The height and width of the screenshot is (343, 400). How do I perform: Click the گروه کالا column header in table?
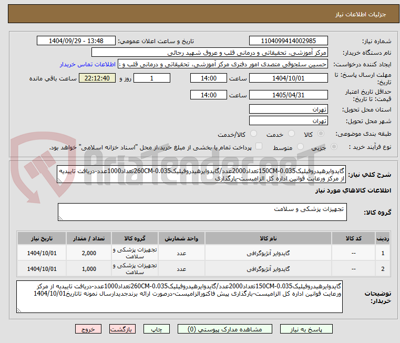click(x=135, y=238)
